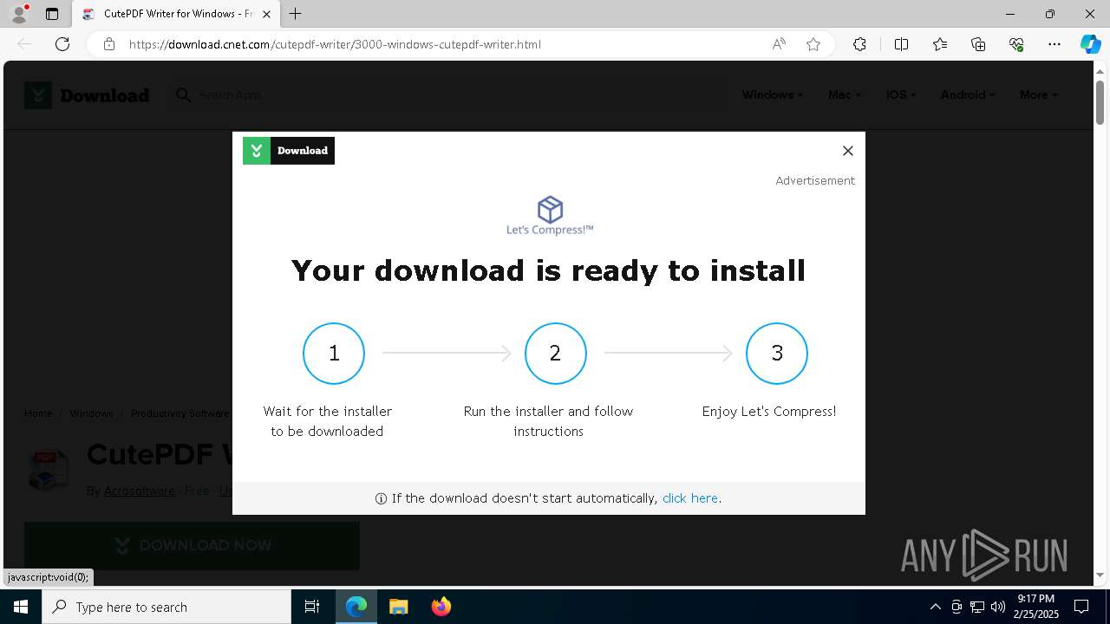The height and width of the screenshot is (624, 1110).
Task: Refresh the page
Action: [x=62, y=44]
